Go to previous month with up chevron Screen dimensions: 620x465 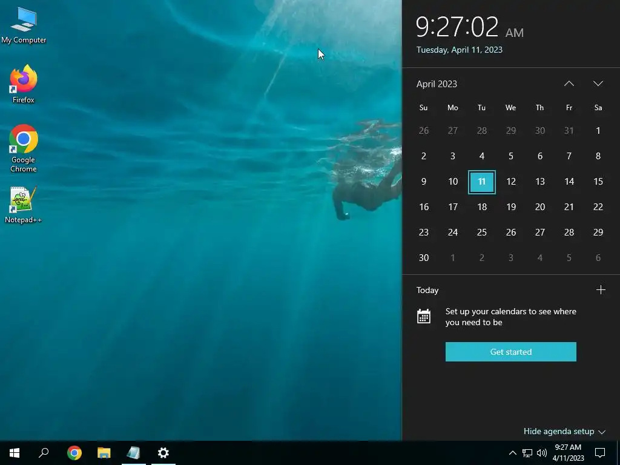(x=569, y=84)
